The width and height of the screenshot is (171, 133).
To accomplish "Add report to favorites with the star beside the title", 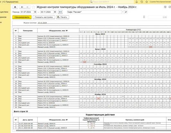I will coord(33,7).
